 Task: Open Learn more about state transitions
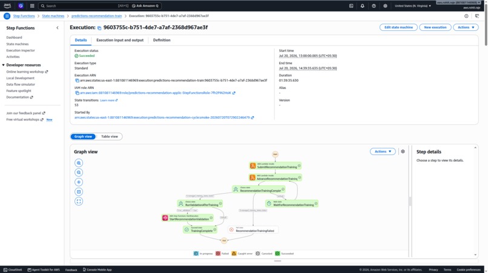click(x=108, y=100)
